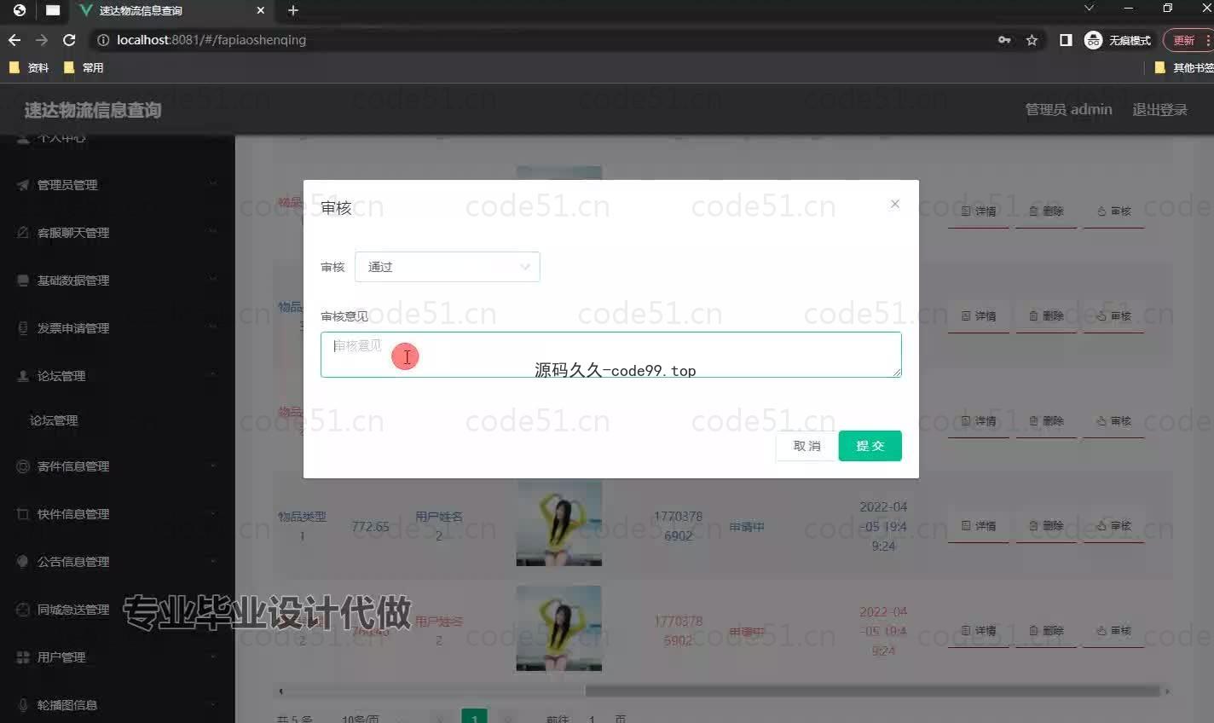
Task: Expand the 管理员管理 sidebar menu
Action: tap(118, 185)
